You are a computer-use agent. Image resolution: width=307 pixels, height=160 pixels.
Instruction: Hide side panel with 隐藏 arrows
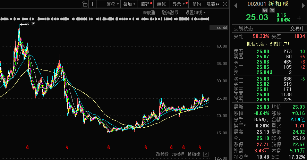212,4
